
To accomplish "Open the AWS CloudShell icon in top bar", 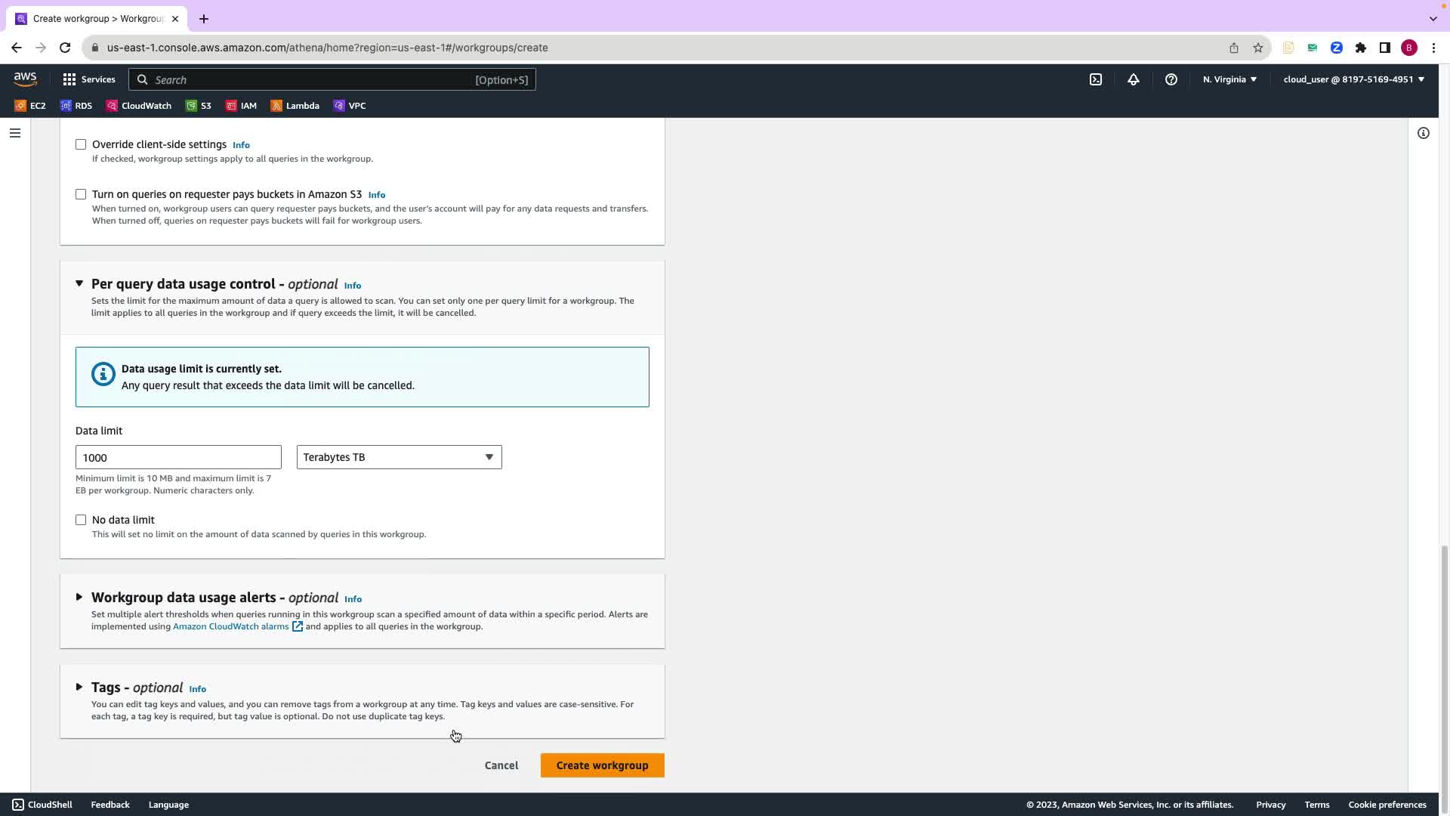I will (x=1096, y=79).
